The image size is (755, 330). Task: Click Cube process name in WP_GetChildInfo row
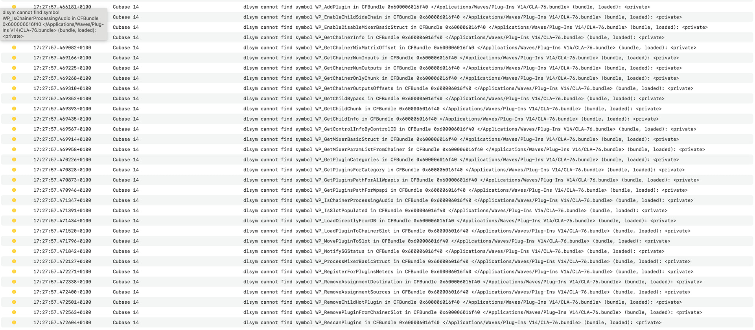coord(126,119)
